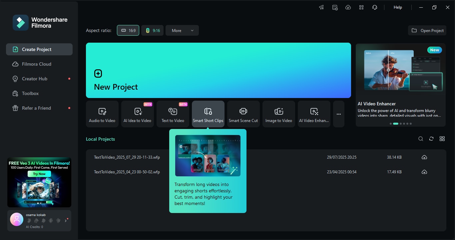Click the Smart Short Clips tooltip preview image
Screen dimensions: 455x240
208,156
